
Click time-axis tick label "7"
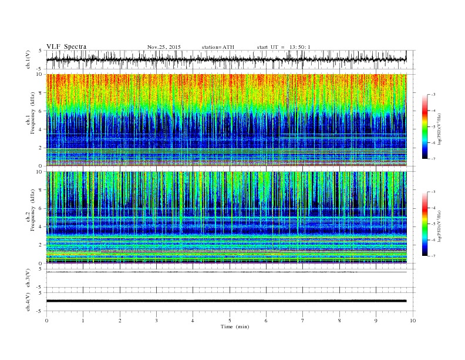click(303, 321)
